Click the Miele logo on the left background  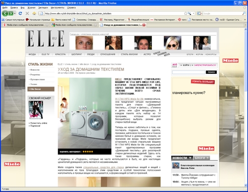click(12, 164)
